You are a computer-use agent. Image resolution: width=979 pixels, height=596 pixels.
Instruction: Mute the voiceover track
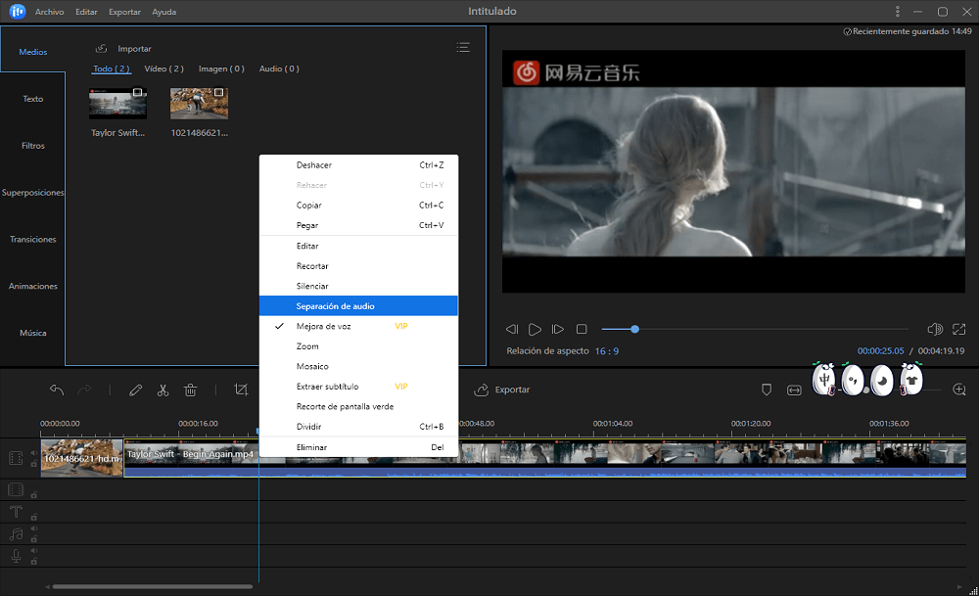tap(33, 551)
